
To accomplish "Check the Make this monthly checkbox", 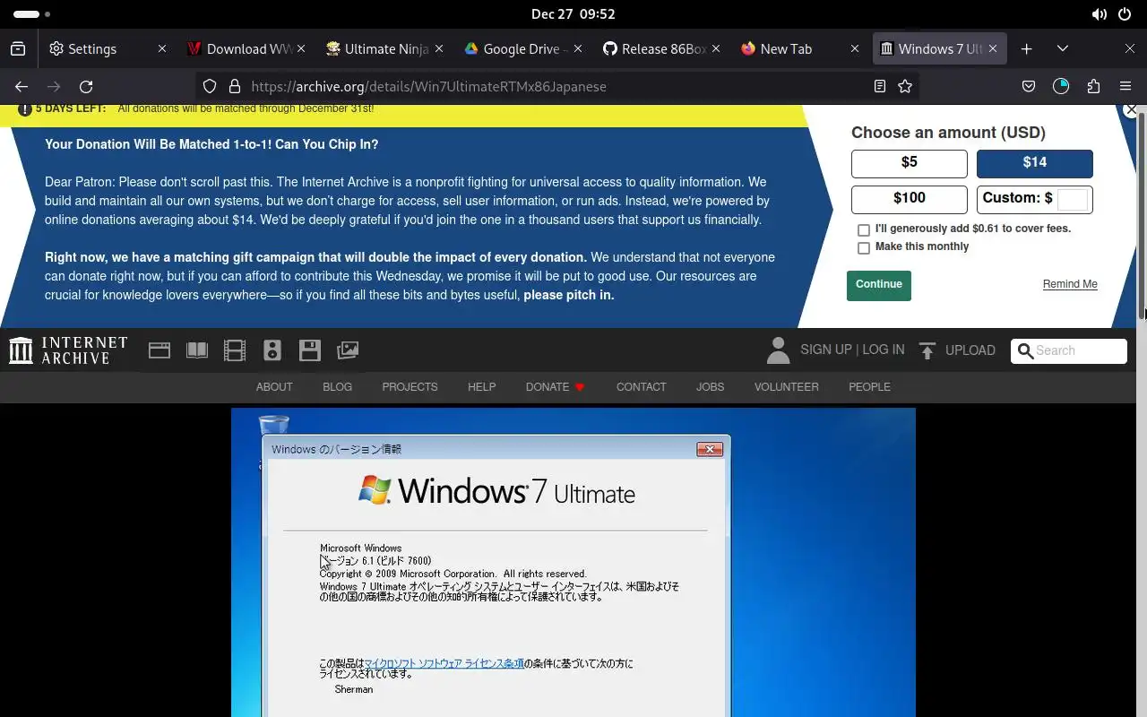I will coord(864,248).
